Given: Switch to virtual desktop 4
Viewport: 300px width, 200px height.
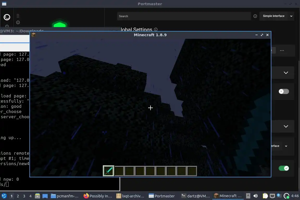Looking at the screenshot, I should pos(30,196).
